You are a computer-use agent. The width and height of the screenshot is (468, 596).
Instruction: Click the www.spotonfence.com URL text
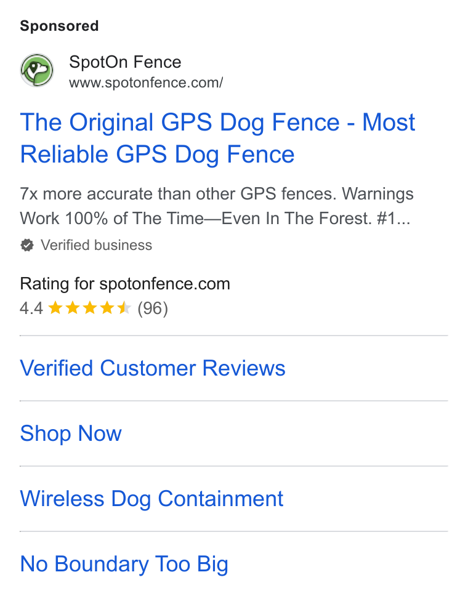pos(146,83)
